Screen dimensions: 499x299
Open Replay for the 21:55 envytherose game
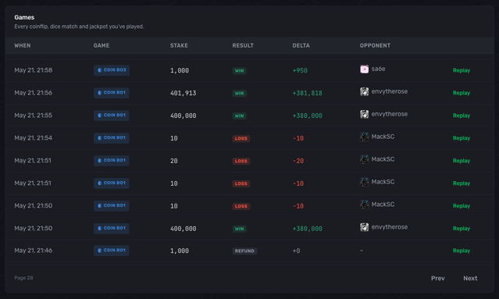coord(462,116)
